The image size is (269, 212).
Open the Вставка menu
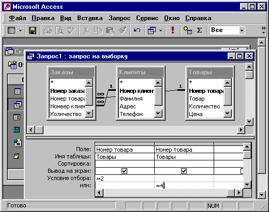point(90,18)
